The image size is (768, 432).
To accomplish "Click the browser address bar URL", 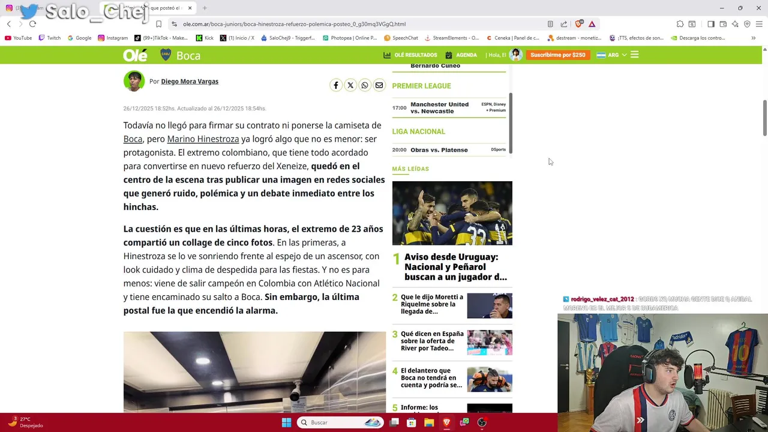I will pos(294,24).
